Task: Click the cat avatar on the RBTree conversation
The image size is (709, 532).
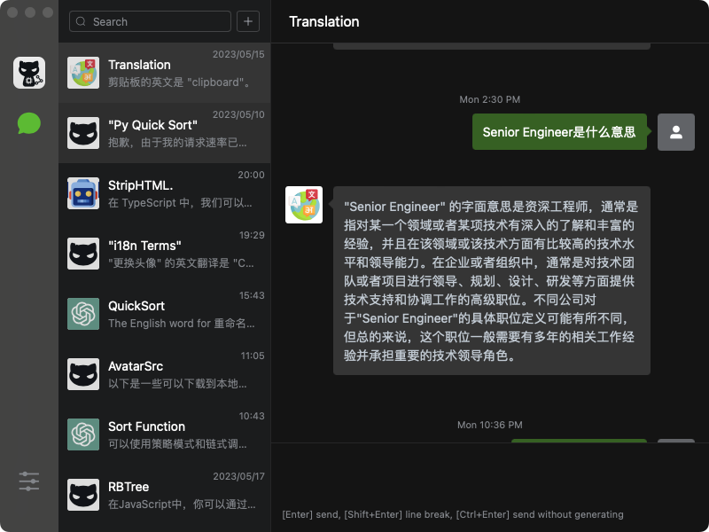Action: tap(82, 495)
